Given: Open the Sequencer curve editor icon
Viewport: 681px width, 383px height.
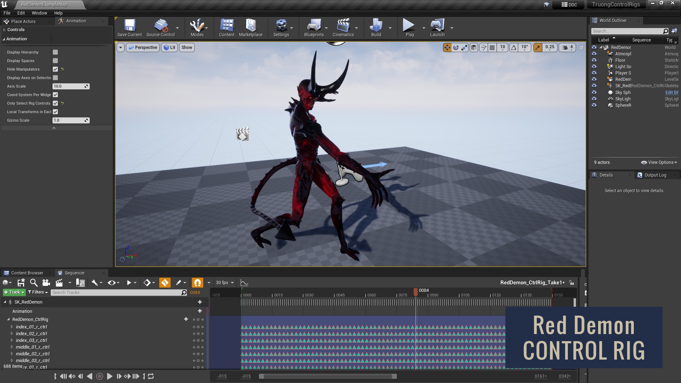Looking at the screenshot, I should pos(244,283).
